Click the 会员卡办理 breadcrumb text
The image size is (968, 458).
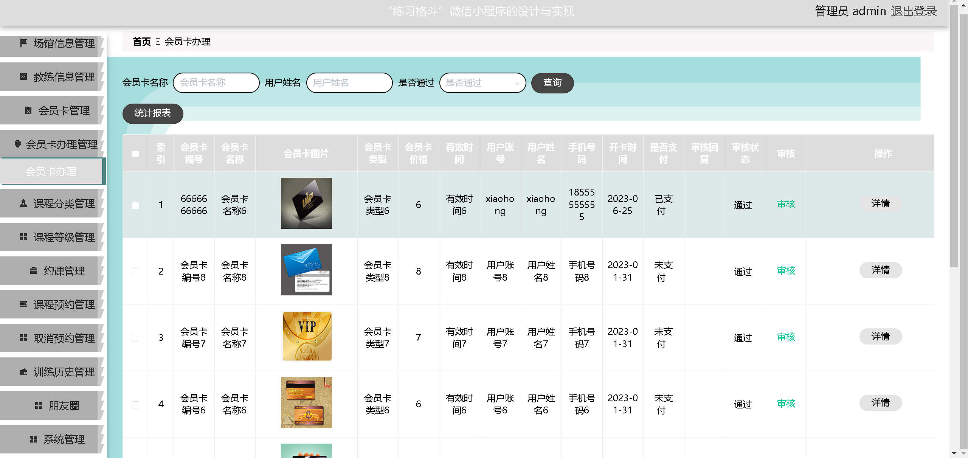188,42
